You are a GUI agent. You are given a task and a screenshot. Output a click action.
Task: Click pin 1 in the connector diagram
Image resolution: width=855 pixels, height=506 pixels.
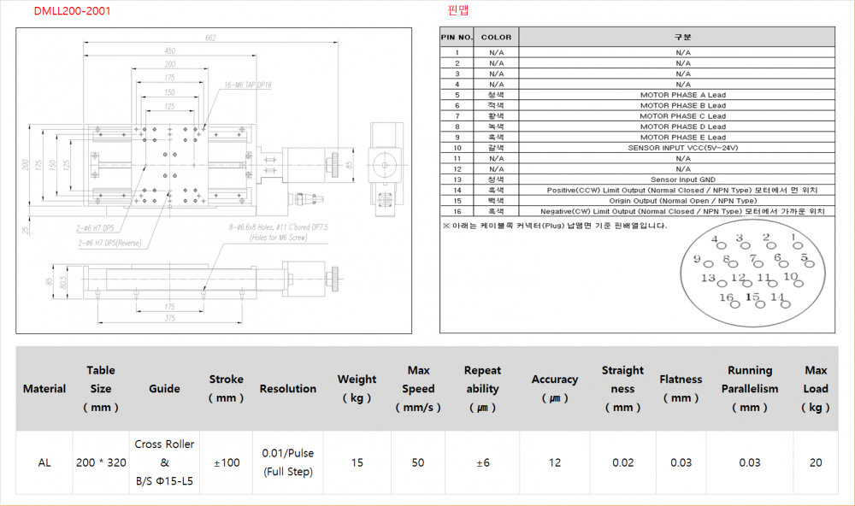tap(794, 240)
